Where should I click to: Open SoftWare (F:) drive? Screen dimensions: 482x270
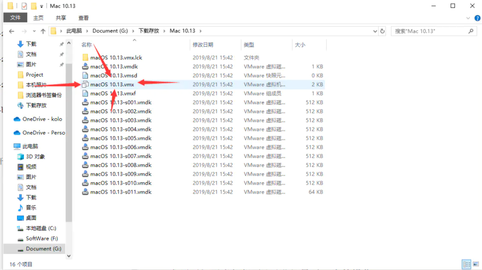tap(42, 238)
